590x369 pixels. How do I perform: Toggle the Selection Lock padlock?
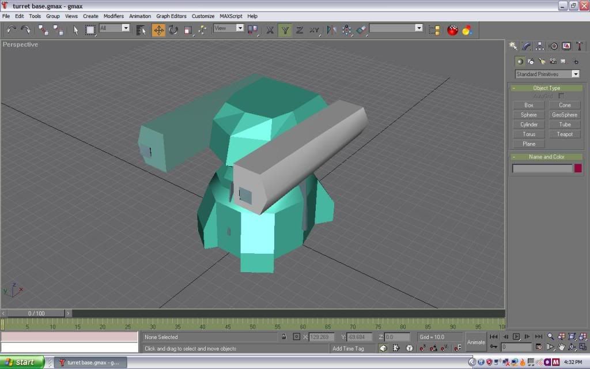[x=283, y=337]
